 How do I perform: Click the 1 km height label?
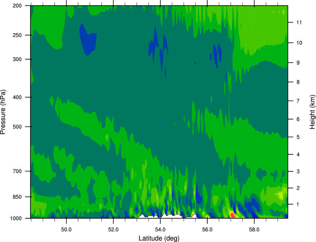pos(298,204)
